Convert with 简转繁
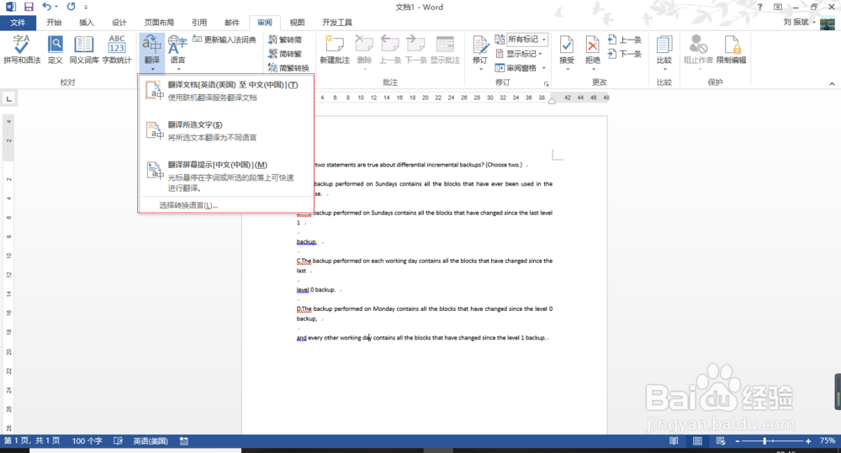841x453 pixels. click(285, 54)
